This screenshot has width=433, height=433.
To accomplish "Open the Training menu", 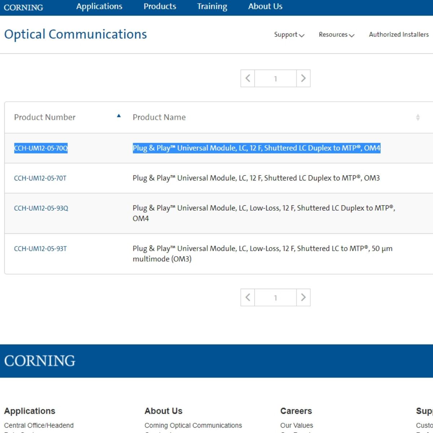I will pyautogui.click(x=212, y=6).
